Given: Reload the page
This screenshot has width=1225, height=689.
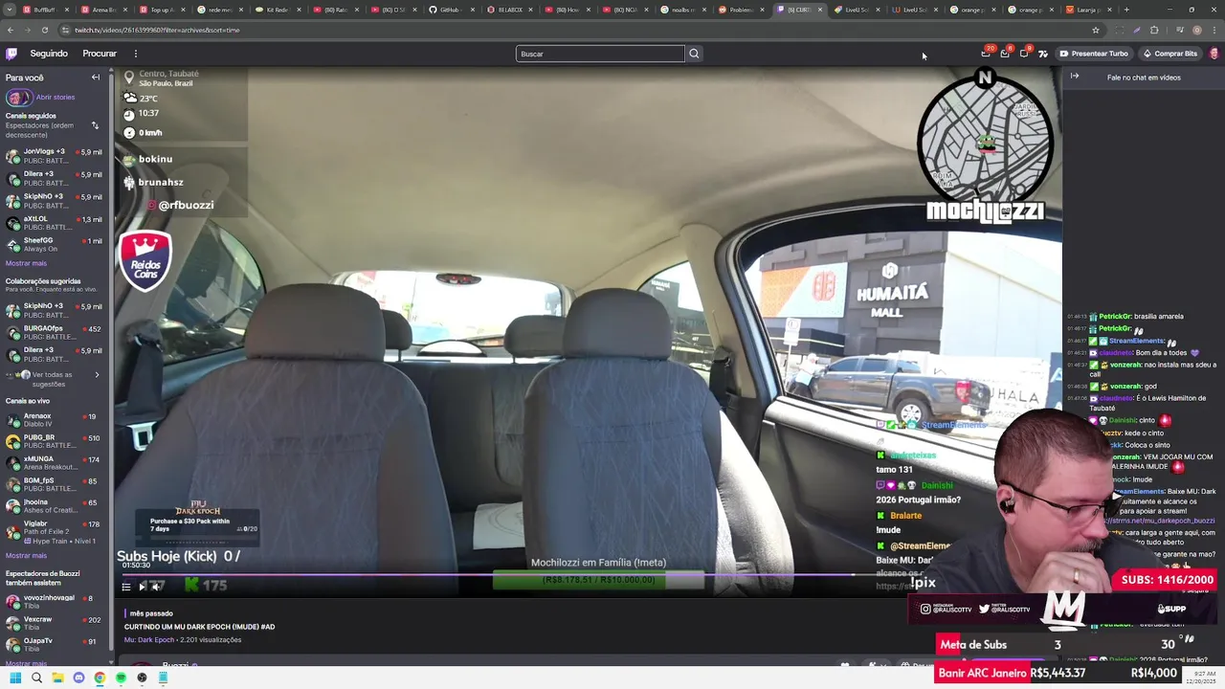Looking at the screenshot, I should 44,30.
